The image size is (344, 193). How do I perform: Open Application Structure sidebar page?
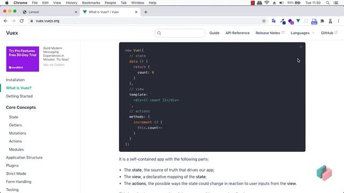coord(24,158)
